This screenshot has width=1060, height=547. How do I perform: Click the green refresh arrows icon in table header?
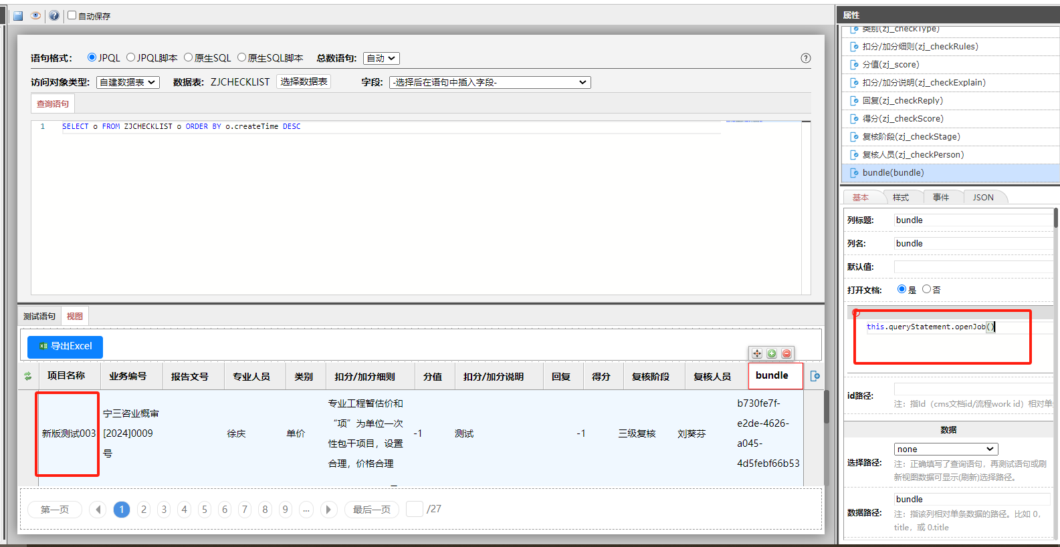[x=28, y=376]
